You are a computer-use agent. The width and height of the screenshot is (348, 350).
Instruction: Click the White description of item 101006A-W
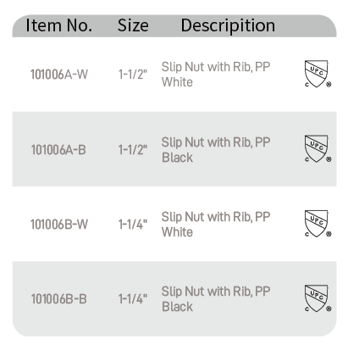tap(216, 75)
